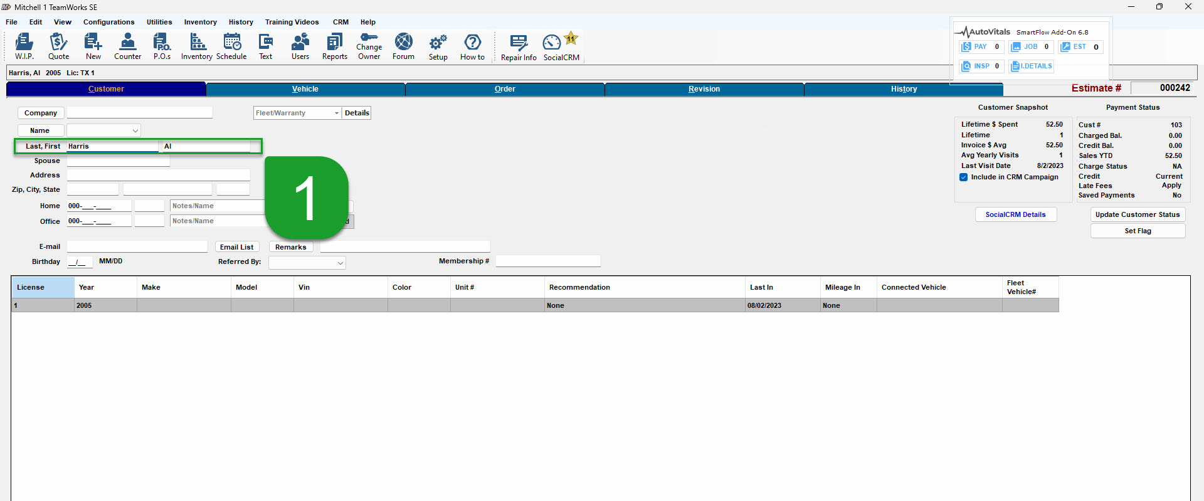Viewport: 1204px width, 501px height.
Task: Click the Last name field with Harris
Action: coord(112,146)
